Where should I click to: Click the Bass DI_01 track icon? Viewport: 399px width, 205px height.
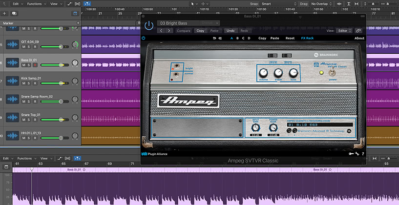tap(12, 62)
